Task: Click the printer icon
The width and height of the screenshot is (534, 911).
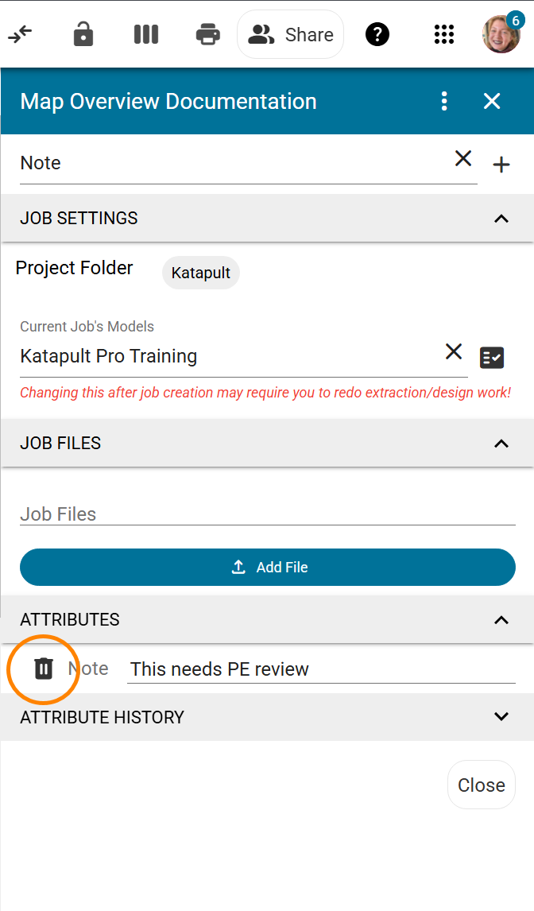Action: pyautogui.click(x=208, y=34)
